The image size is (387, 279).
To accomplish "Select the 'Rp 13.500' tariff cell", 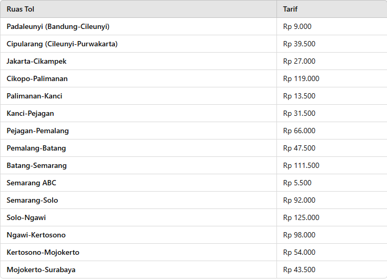I will 332,96.
